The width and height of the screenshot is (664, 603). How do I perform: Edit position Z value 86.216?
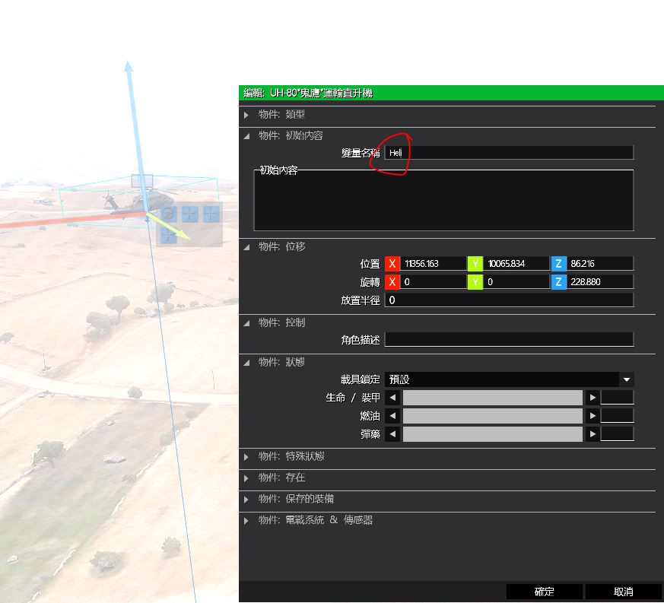point(600,263)
